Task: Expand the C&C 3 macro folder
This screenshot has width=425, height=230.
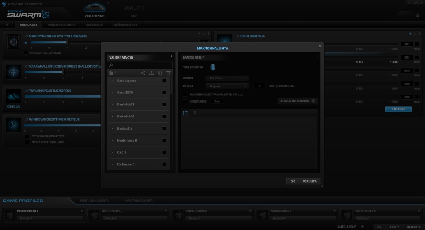Action: (x=112, y=152)
